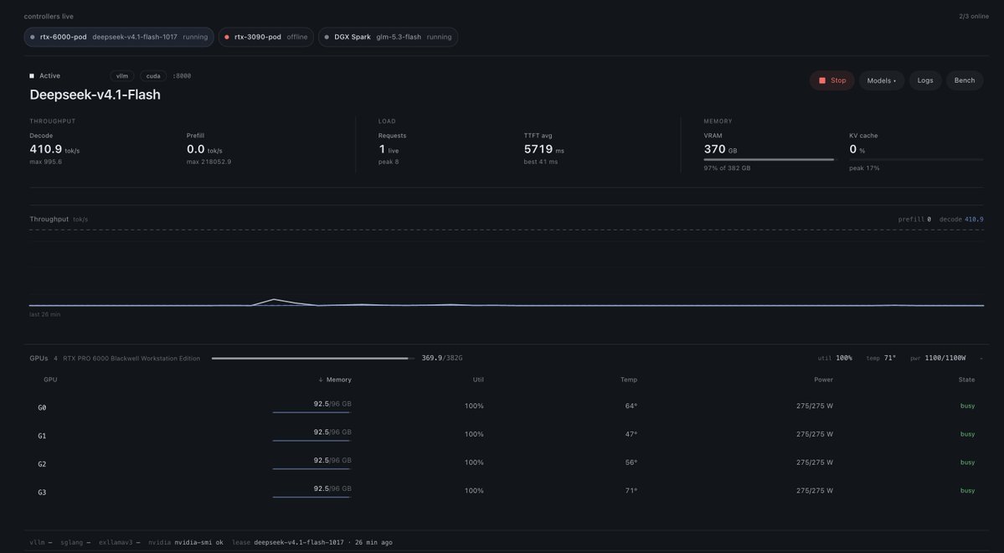The height and width of the screenshot is (553, 1004).
Task: Click the Prefill 0.0 tok/s value
Action: [204, 149]
